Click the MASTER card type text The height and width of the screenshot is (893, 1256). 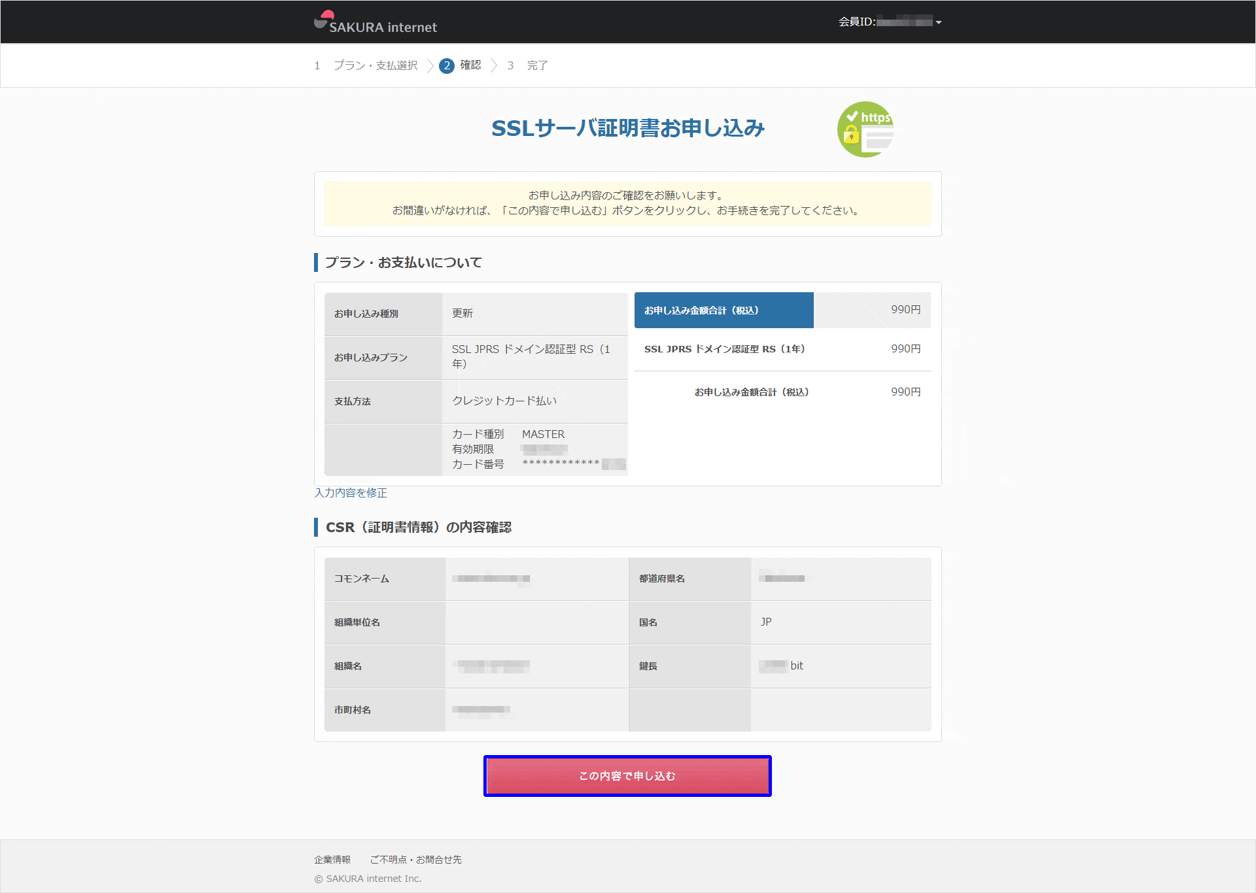click(x=543, y=434)
